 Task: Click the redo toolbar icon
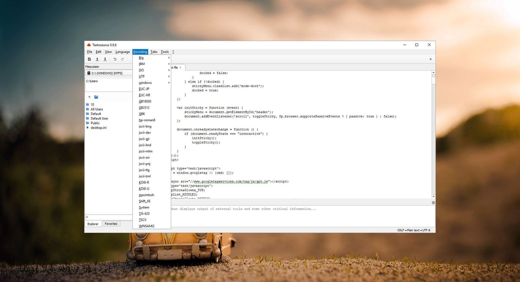click(x=122, y=59)
